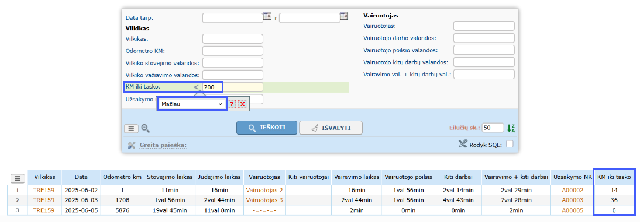Open the Vairuotojas 2 driver link

(x=264, y=190)
